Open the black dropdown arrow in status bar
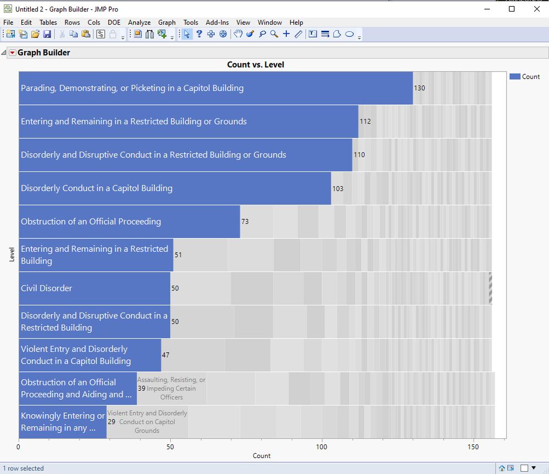The height and width of the screenshot is (474, 549). tap(534, 468)
